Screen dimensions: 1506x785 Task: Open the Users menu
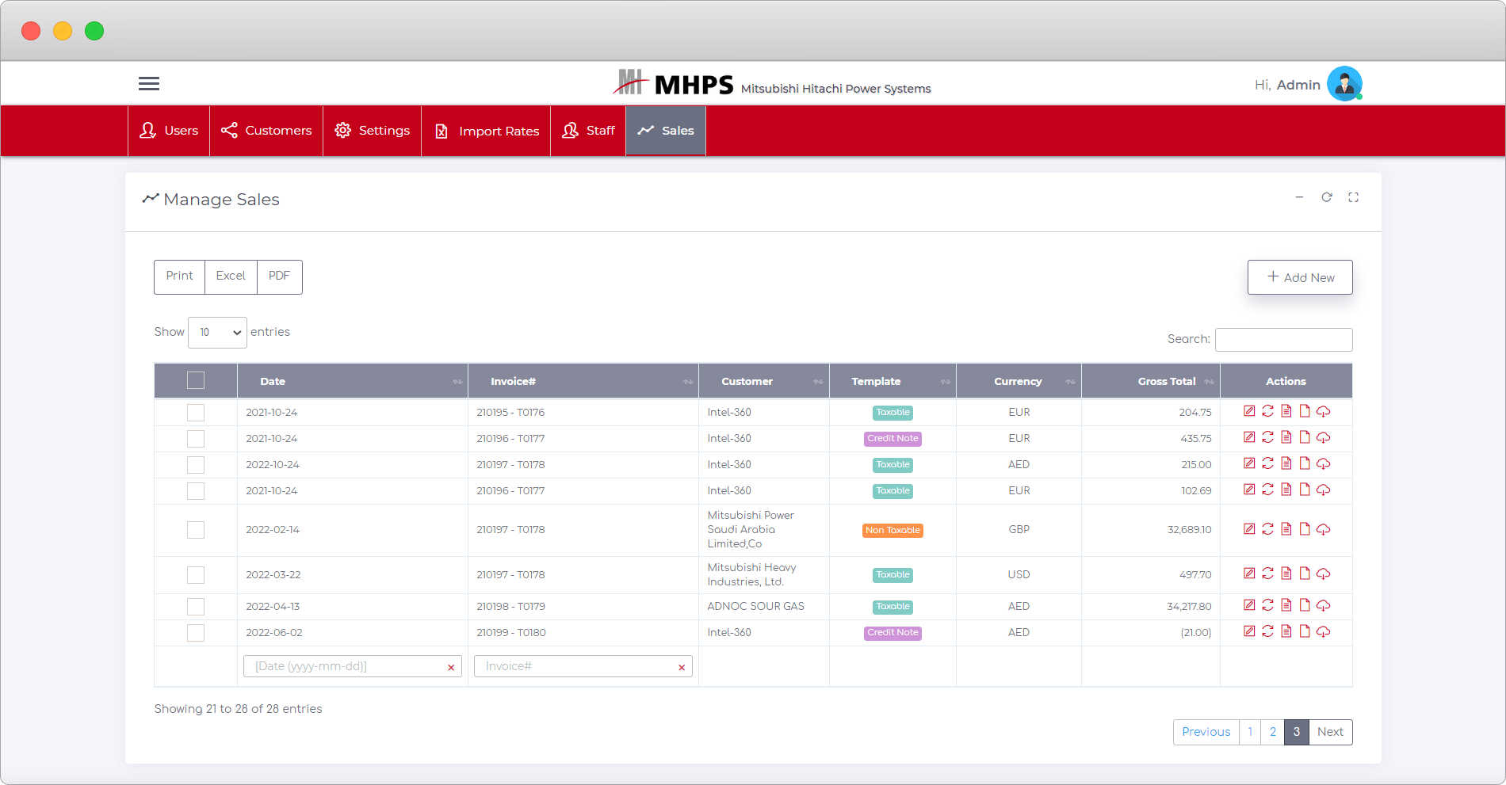(169, 131)
